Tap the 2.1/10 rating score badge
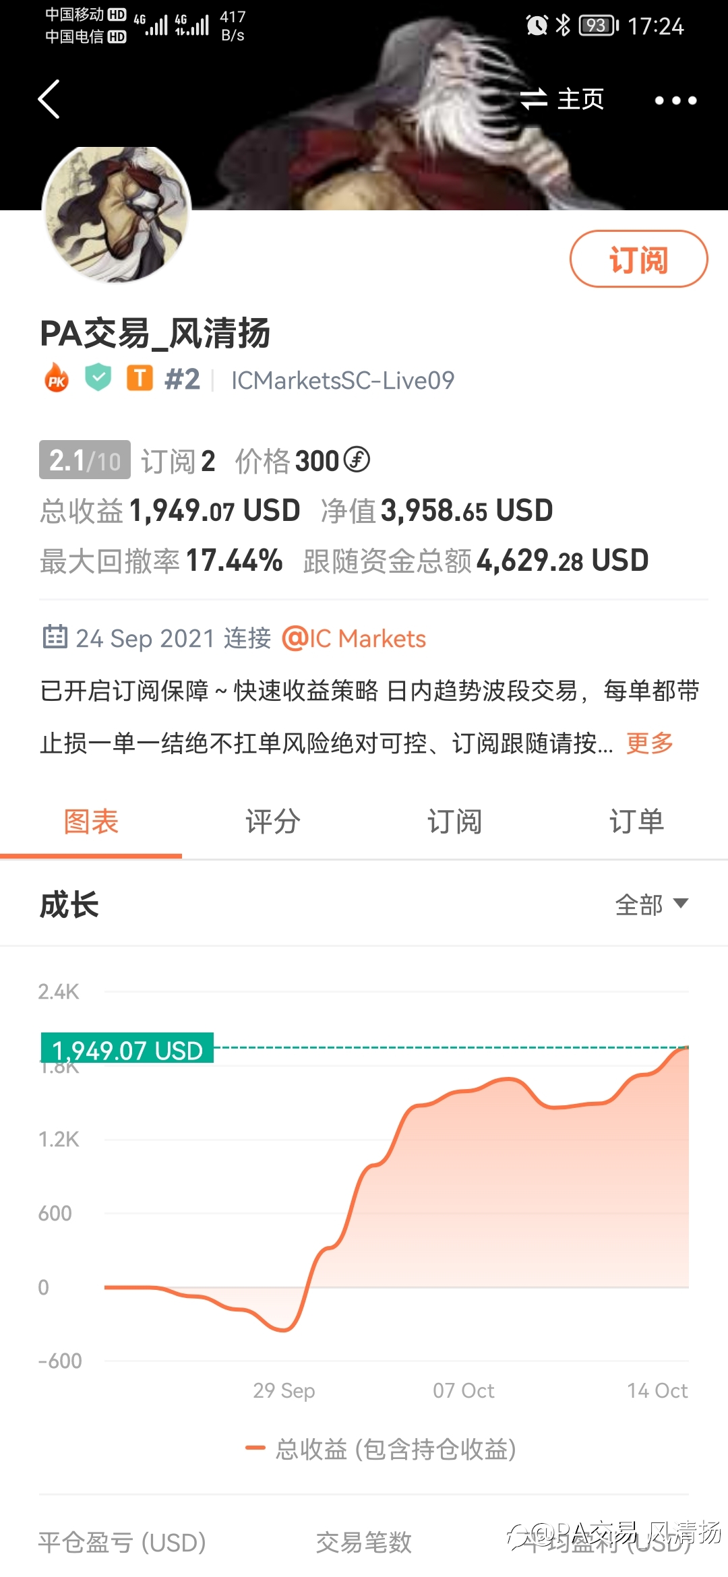This screenshot has height=1577, width=728. point(85,460)
